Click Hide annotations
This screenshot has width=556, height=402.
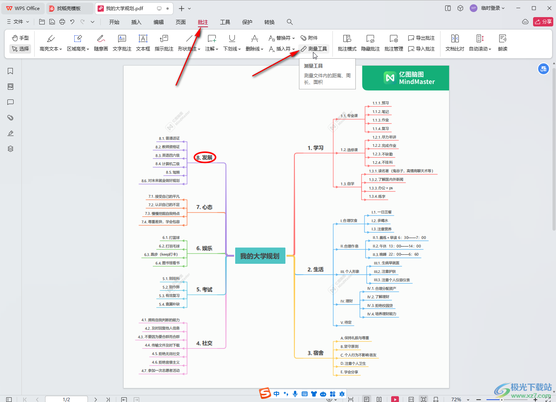tap(371, 43)
